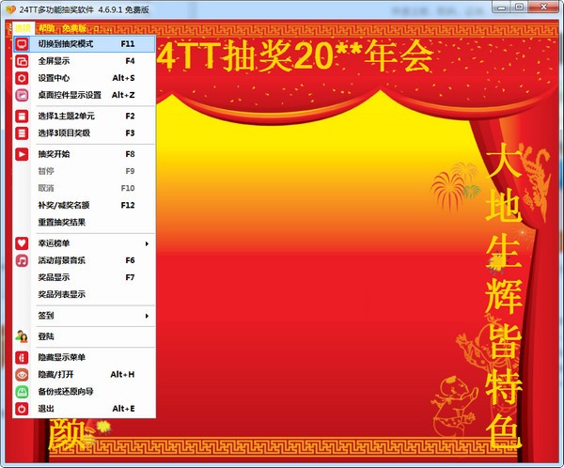Click the 免费版 menu bar item

(x=74, y=28)
